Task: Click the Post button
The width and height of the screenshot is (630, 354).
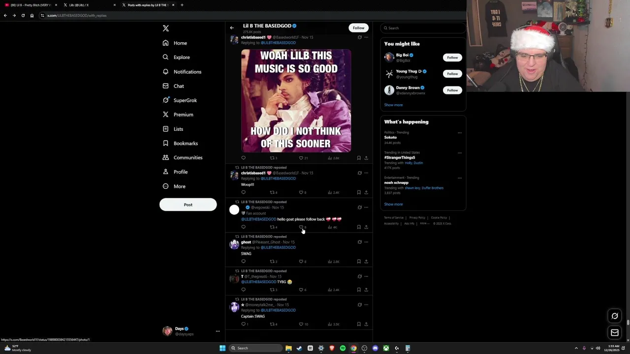Action: [x=188, y=205]
